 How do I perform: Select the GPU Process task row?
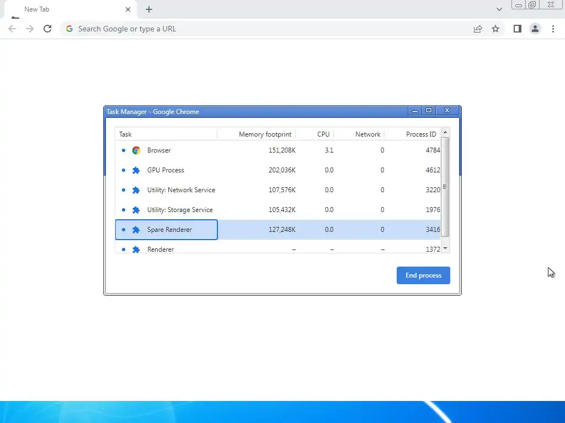point(278,170)
